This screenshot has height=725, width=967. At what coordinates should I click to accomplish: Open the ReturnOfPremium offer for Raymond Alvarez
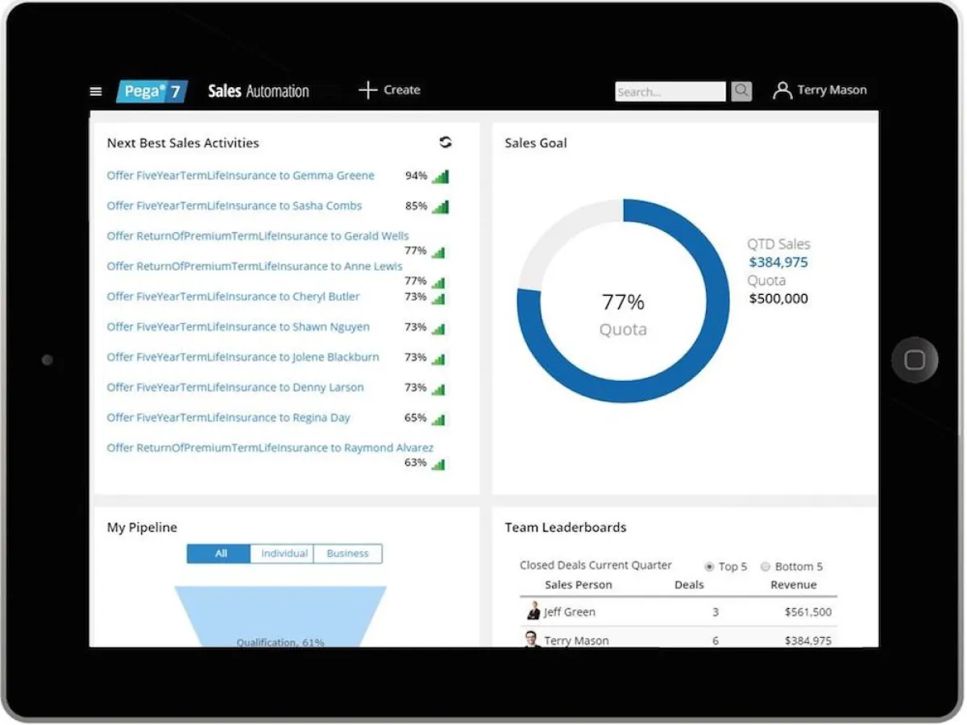click(x=271, y=447)
